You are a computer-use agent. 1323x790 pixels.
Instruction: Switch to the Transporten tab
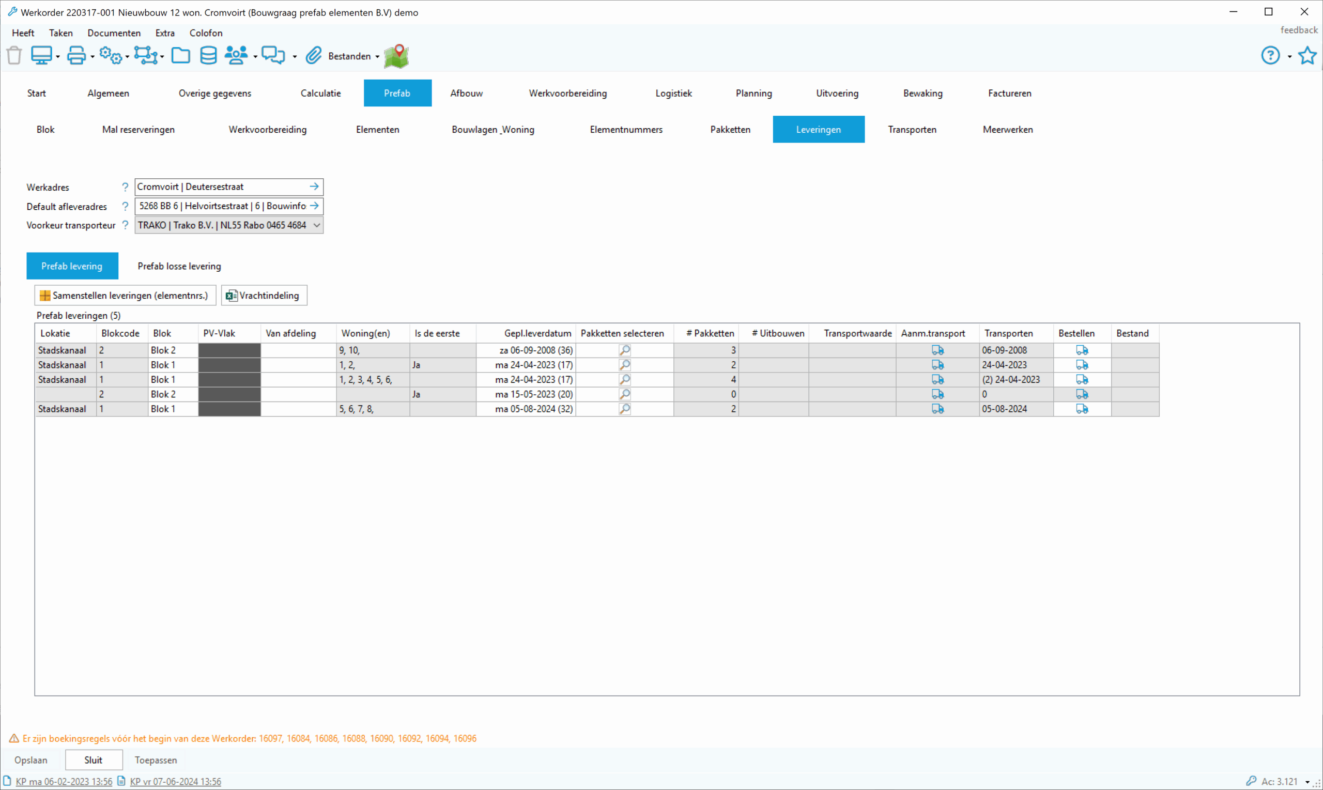(x=912, y=129)
